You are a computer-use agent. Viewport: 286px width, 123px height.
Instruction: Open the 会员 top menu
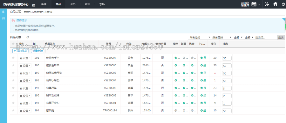[73, 4]
